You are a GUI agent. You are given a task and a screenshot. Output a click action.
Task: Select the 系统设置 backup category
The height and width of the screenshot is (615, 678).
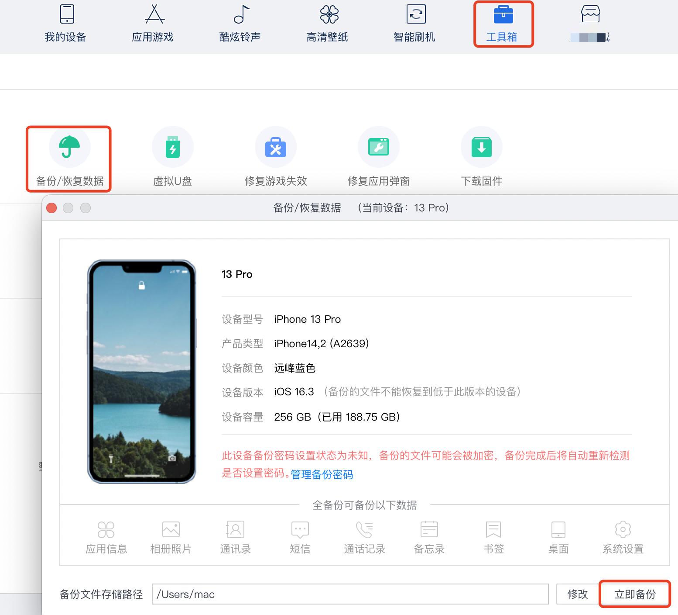tap(623, 536)
